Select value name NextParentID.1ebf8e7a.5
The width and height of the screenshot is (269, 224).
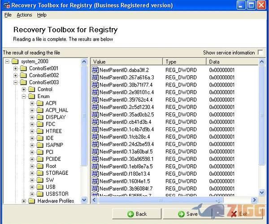126,166
